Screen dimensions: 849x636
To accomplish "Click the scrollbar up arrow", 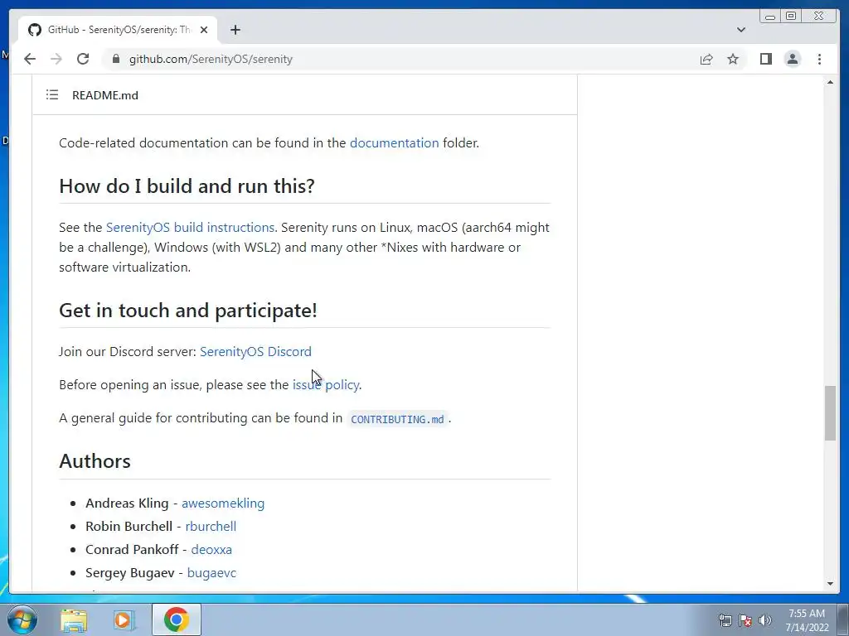I will pos(830,82).
